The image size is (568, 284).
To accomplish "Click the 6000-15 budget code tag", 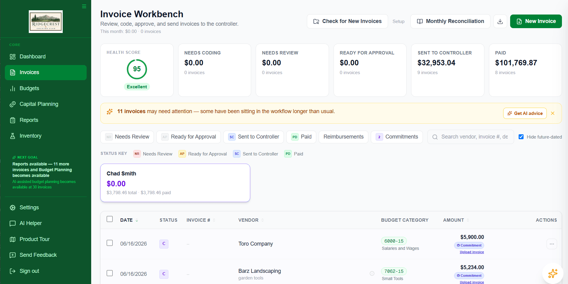I will [x=394, y=241].
